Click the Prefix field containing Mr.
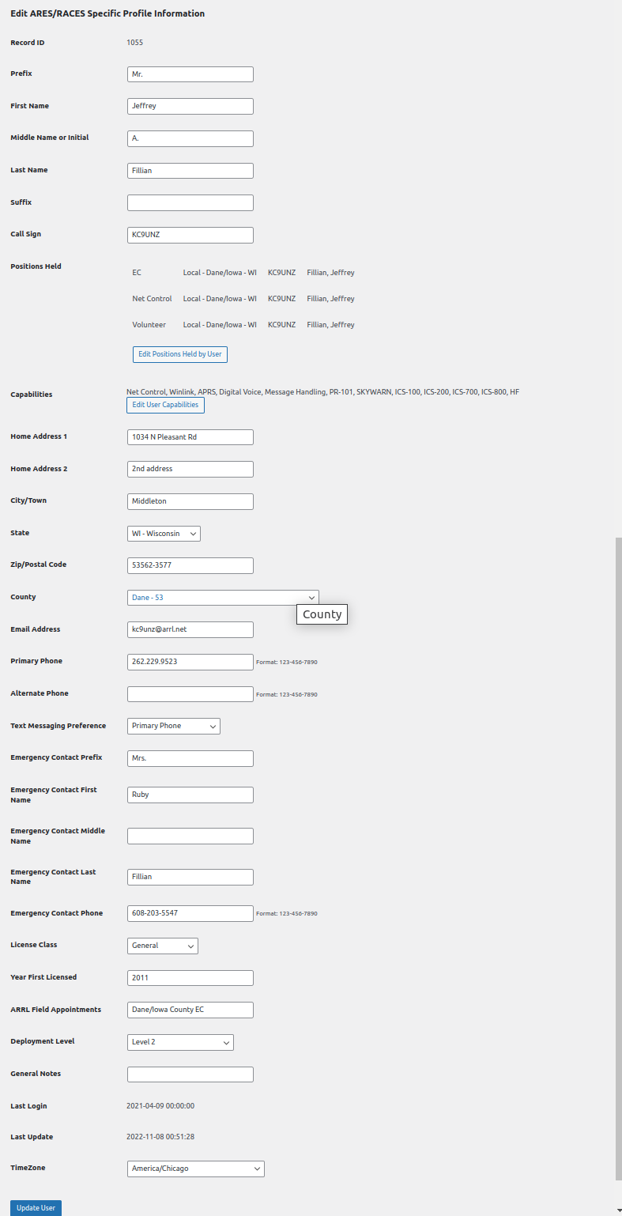 [x=190, y=74]
